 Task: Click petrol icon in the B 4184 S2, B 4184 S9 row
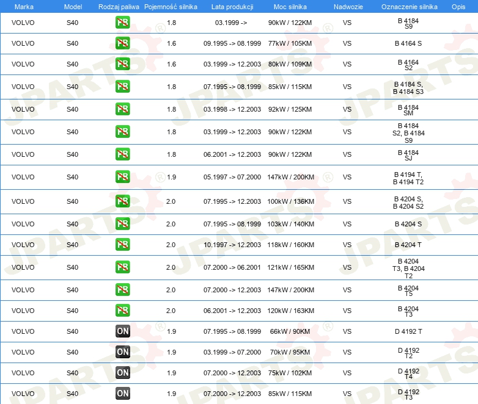(122, 132)
